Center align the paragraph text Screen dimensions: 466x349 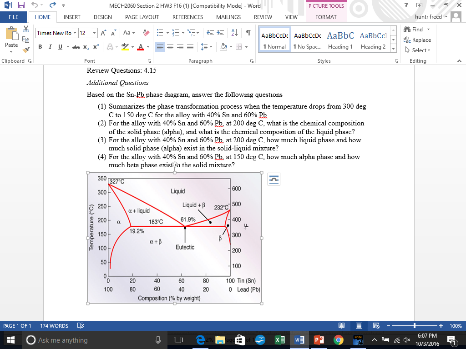click(171, 47)
